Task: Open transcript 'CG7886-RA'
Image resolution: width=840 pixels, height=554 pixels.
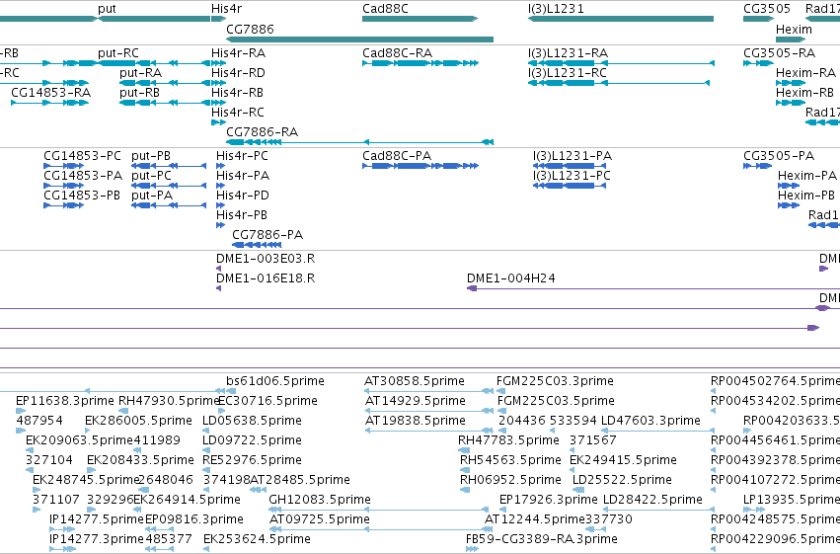Action: [262, 132]
